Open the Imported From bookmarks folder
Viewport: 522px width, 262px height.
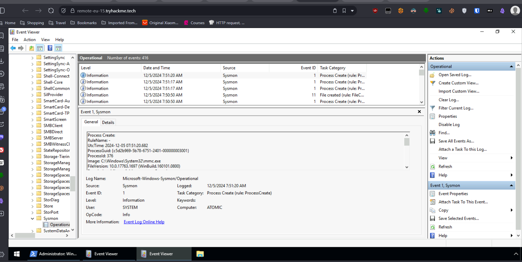[119, 23]
